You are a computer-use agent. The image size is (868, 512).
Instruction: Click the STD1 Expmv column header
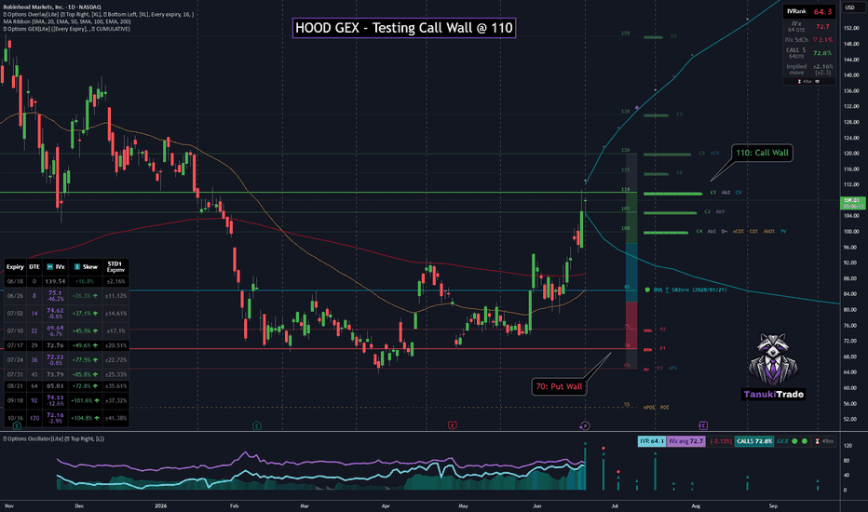pyautogui.click(x=115, y=267)
